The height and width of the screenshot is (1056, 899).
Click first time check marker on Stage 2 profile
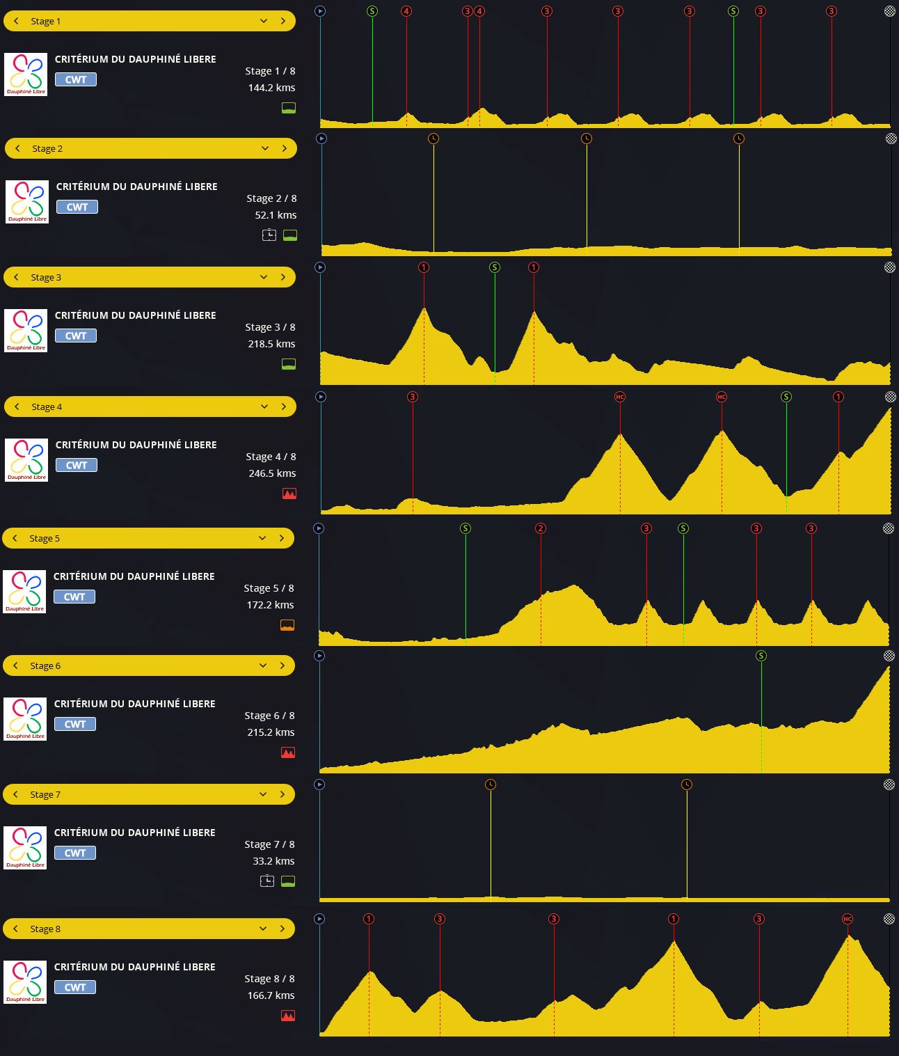tap(433, 139)
